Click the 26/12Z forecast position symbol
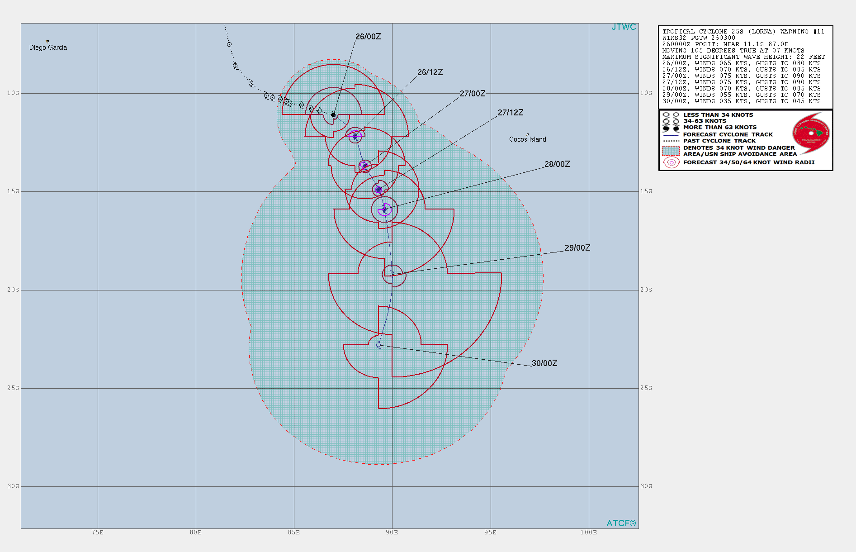This screenshot has height=552, width=856. 355,136
